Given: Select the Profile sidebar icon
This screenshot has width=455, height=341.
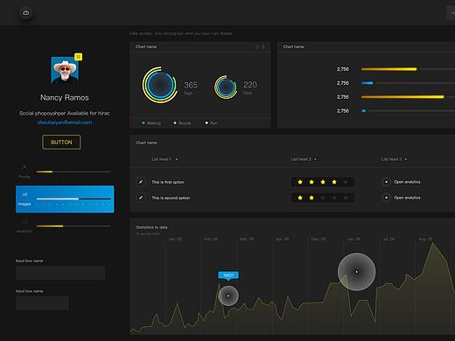Looking at the screenshot, I should click(24, 167).
